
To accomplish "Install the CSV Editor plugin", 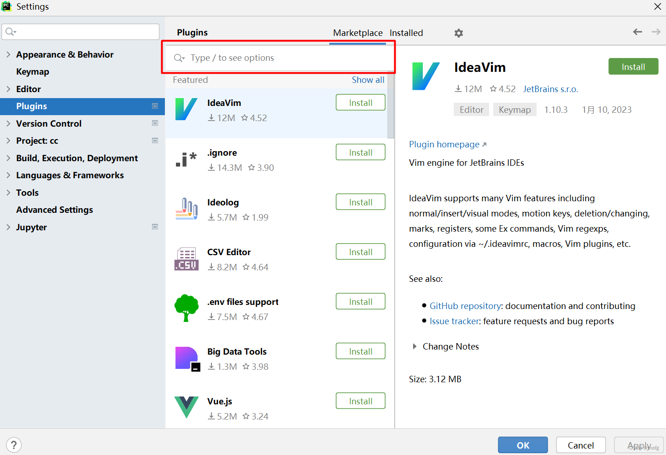I will [361, 252].
